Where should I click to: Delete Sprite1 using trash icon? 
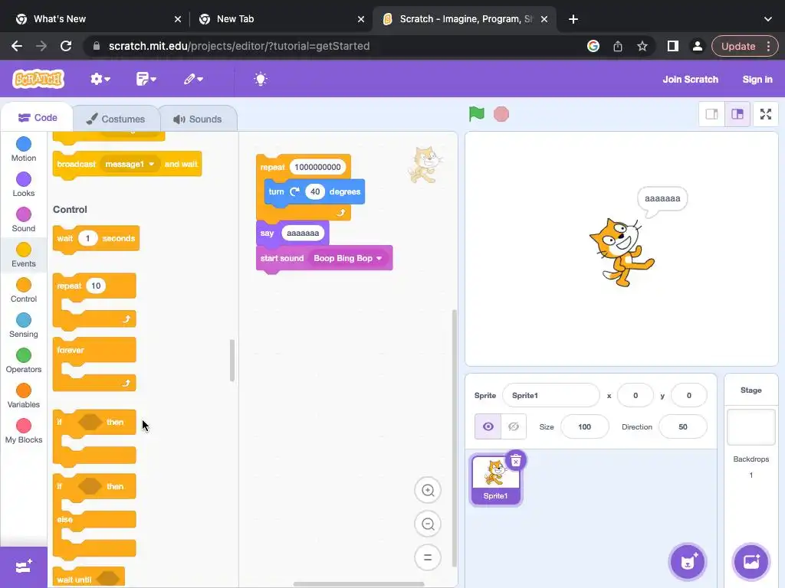pos(516,460)
